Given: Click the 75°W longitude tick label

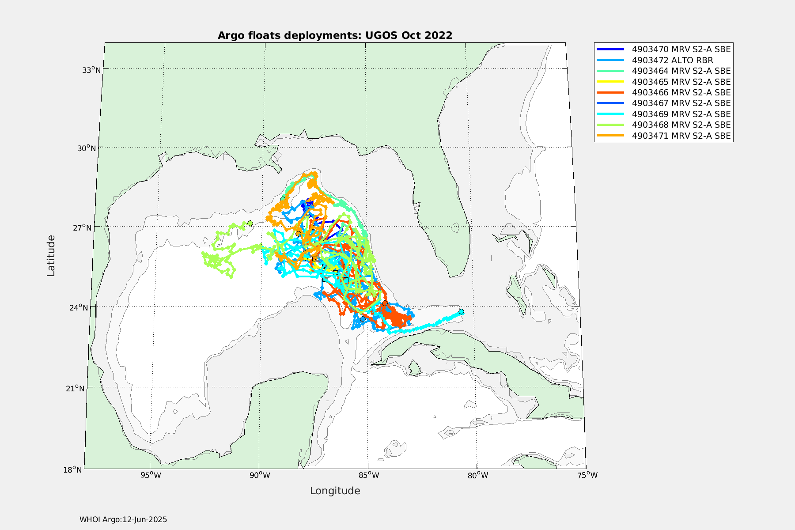Looking at the screenshot, I should (587, 475).
